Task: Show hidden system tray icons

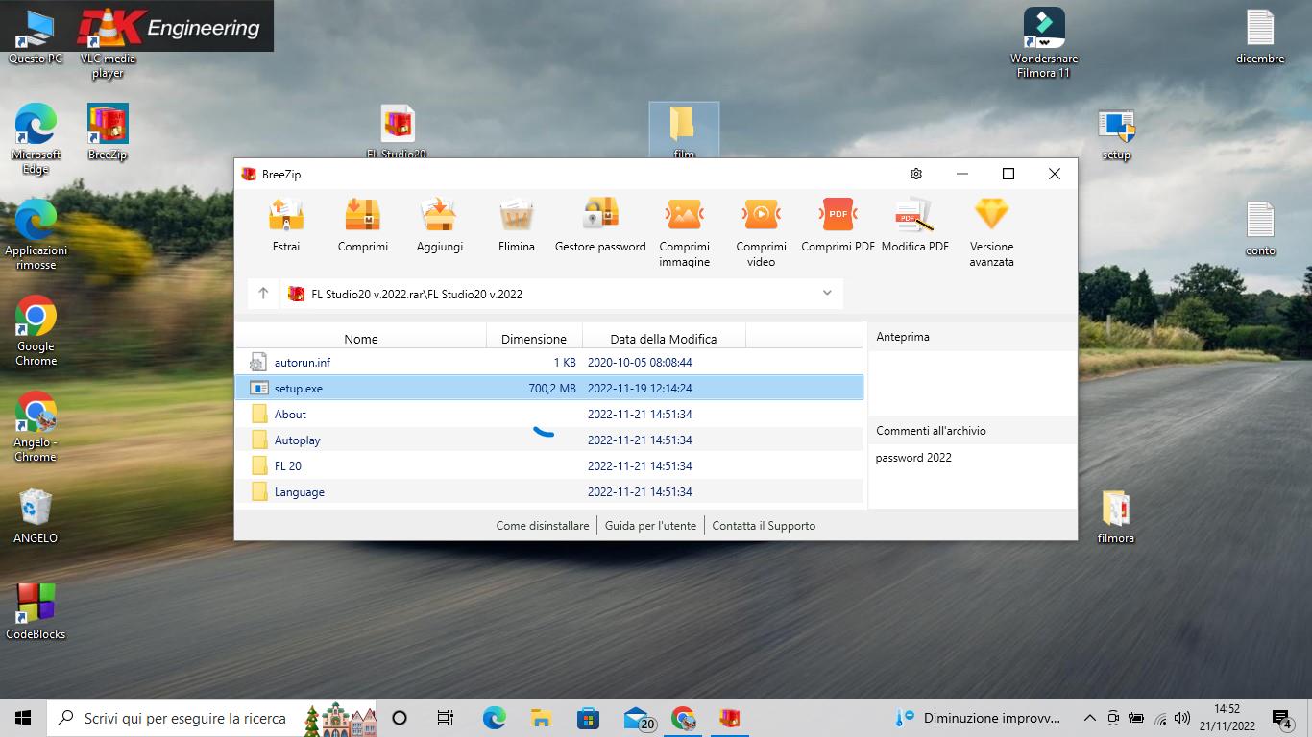Action: pyautogui.click(x=1089, y=718)
